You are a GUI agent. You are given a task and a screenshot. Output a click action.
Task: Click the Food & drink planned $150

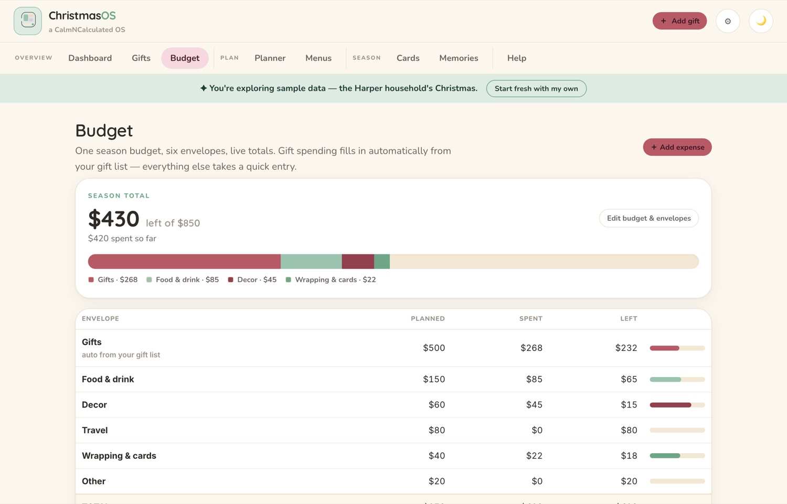point(434,379)
